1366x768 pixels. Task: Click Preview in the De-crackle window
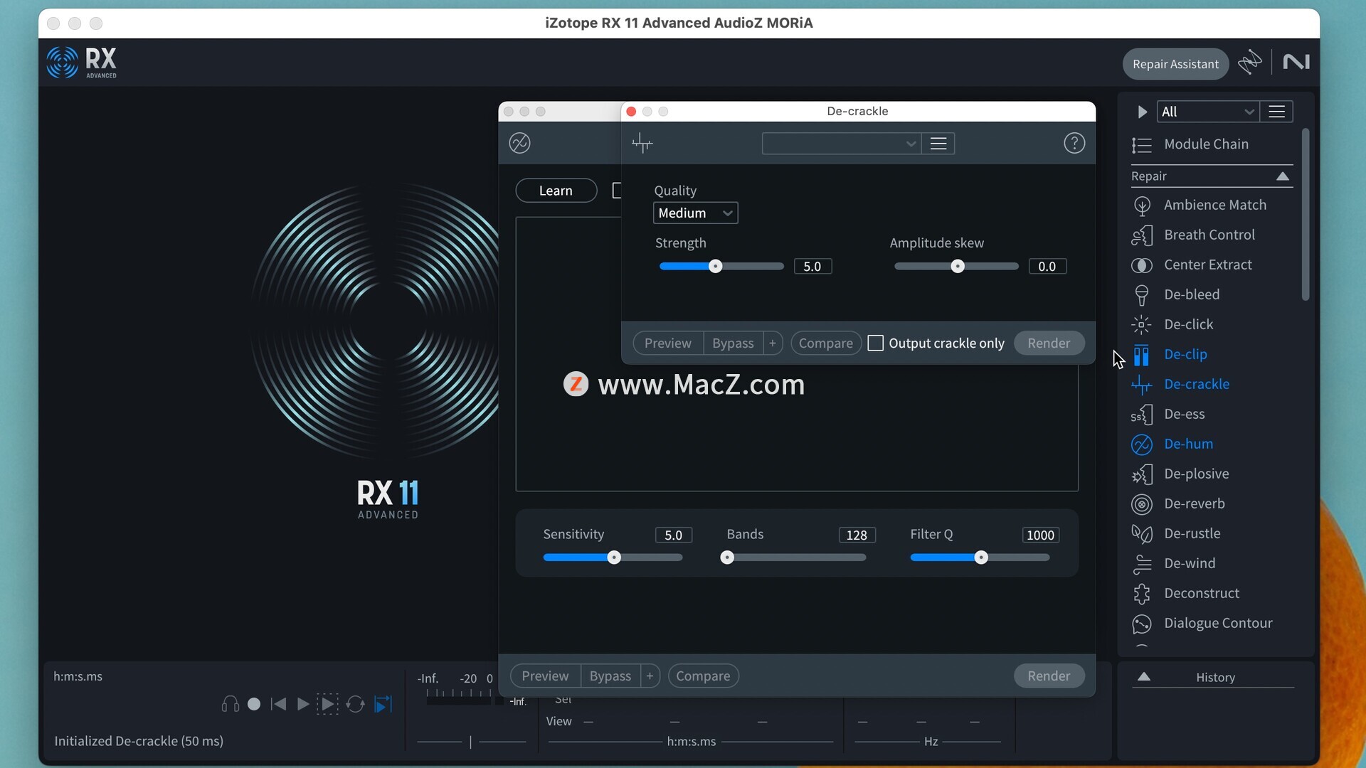667,343
